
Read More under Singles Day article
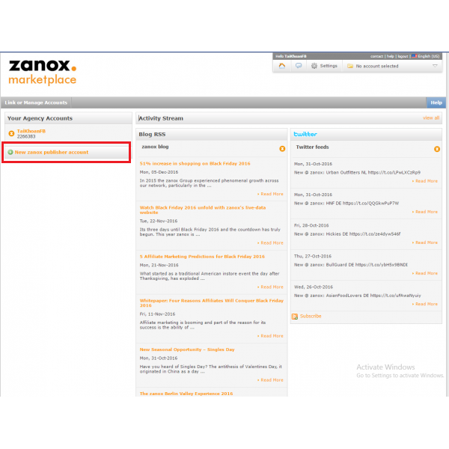click(270, 380)
